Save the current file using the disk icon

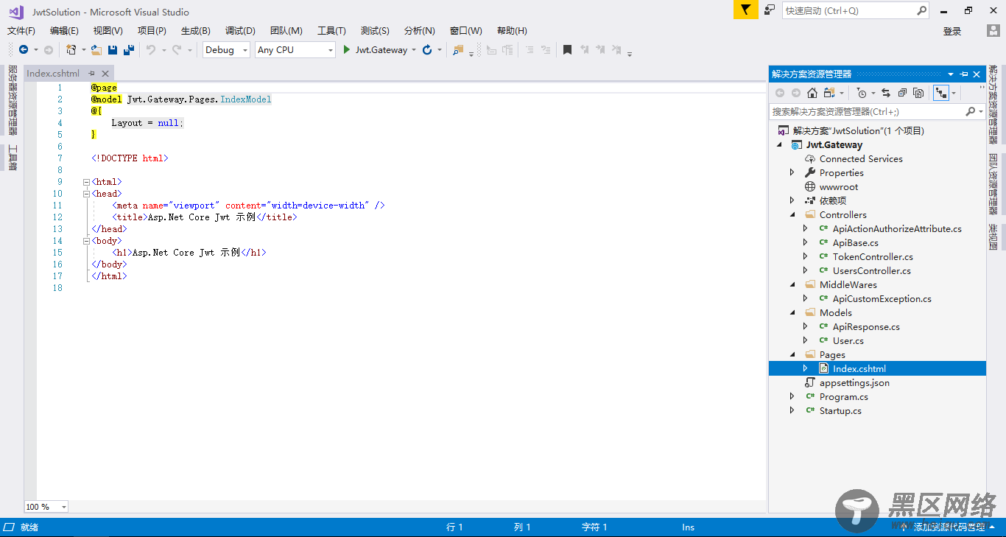113,50
